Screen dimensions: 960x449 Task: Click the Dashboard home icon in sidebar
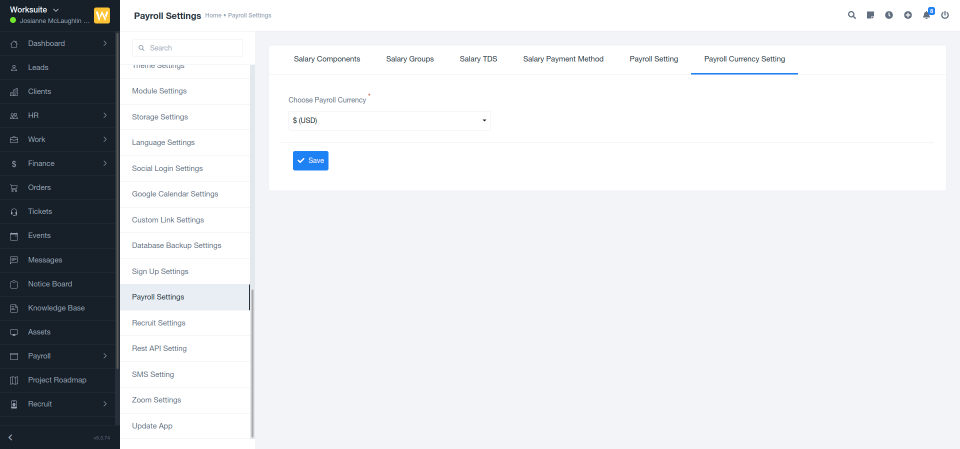click(x=14, y=43)
